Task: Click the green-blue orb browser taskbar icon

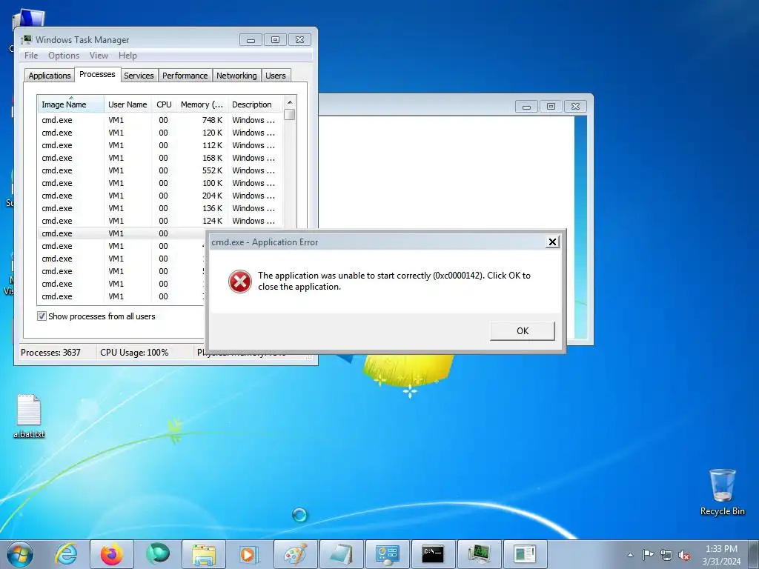Action: point(158,554)
